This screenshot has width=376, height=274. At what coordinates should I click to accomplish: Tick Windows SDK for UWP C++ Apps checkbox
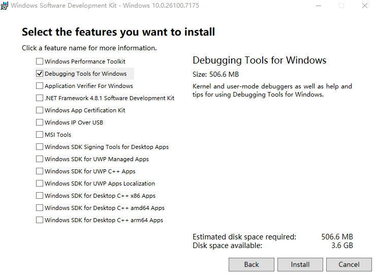pos(40,171)
